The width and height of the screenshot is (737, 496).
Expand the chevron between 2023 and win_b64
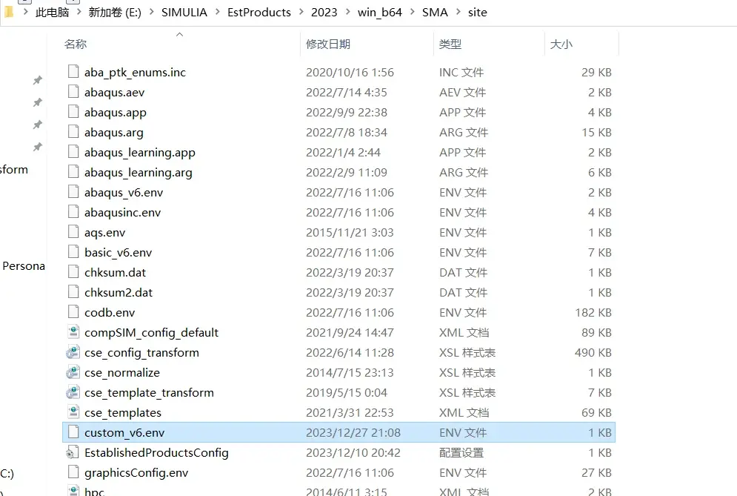[x=348, y=13]
